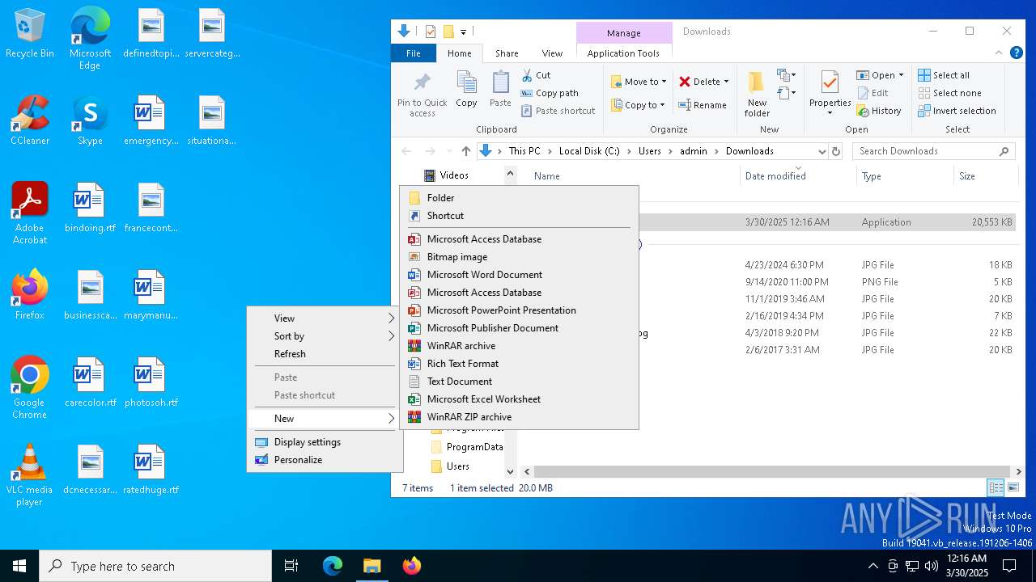Choose Display settings from context menu
Viewport: 1036px width, 582px height.
click(325, 442)
